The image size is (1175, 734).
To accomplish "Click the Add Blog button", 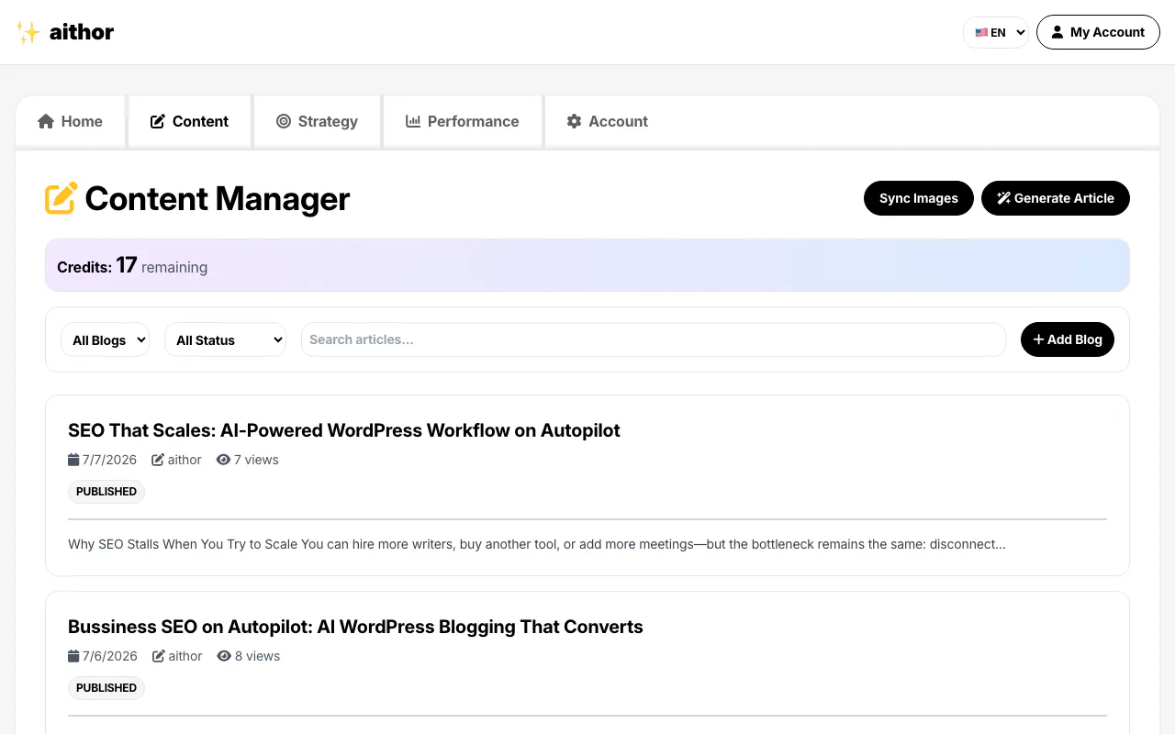I will [1068, 339].
